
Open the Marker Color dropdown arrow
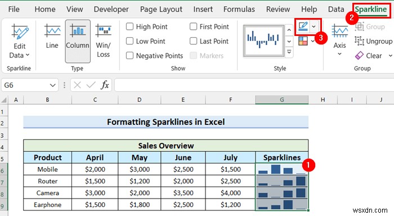point(313,41)
